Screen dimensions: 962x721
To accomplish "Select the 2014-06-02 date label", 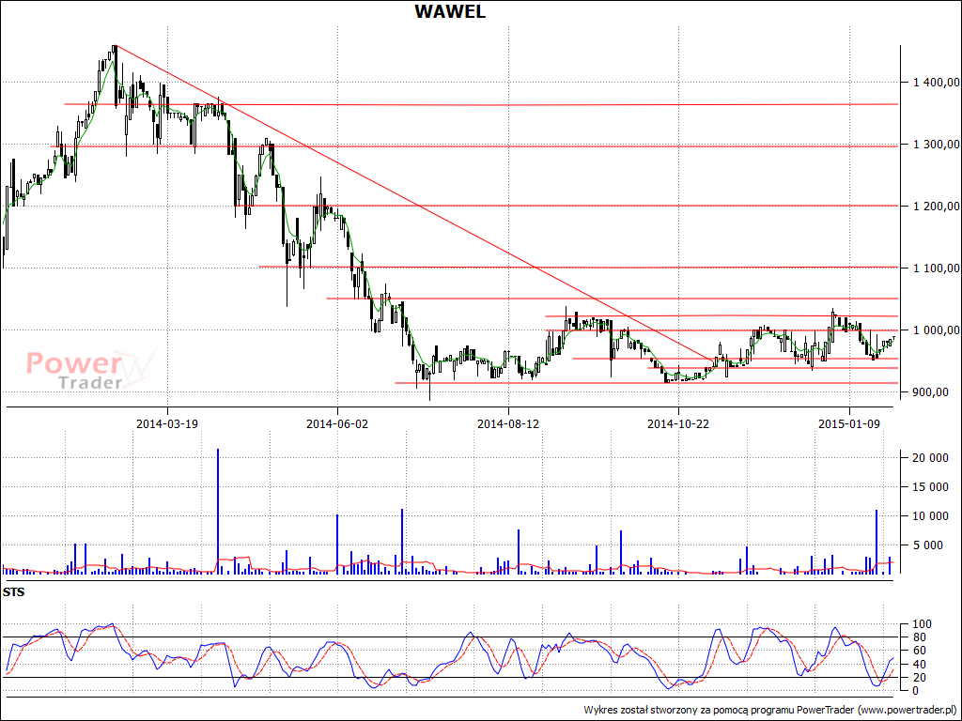I will pyautogui.click(x=337, y=423).
